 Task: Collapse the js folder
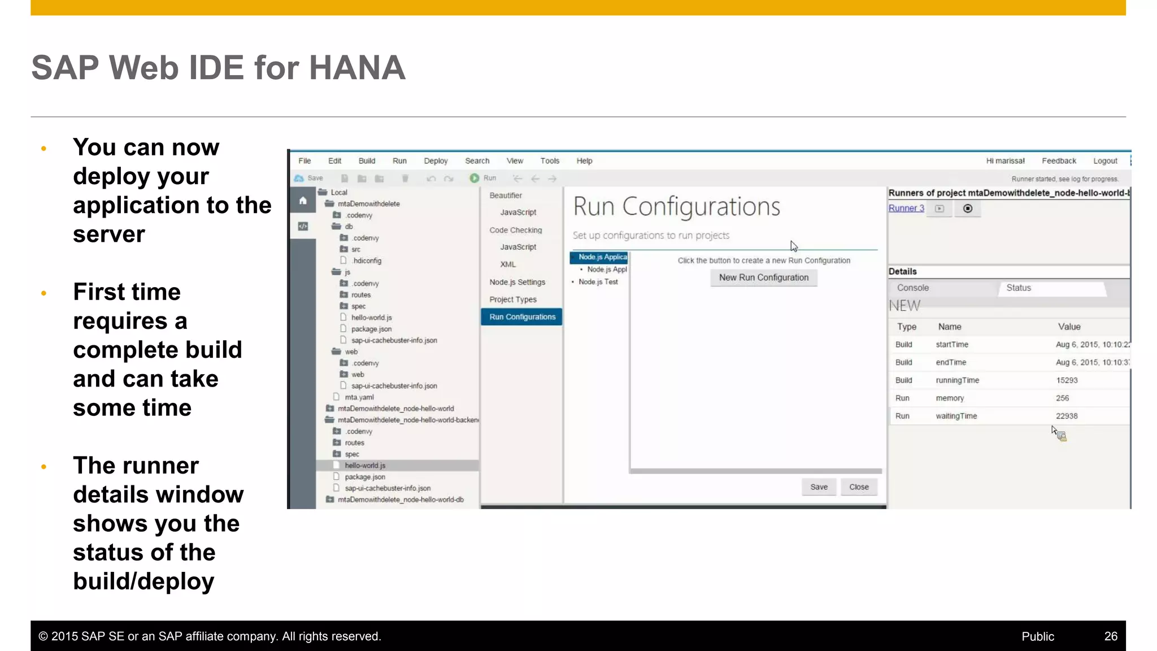(x=336, y=272)
